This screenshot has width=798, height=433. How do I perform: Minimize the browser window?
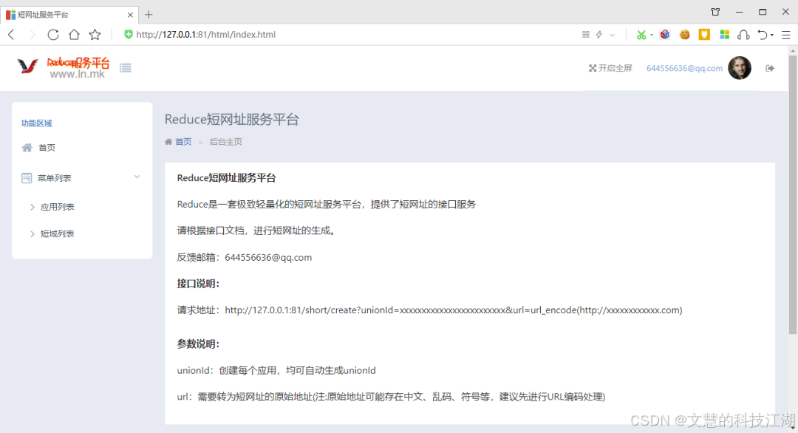click(x=739, y=12)
